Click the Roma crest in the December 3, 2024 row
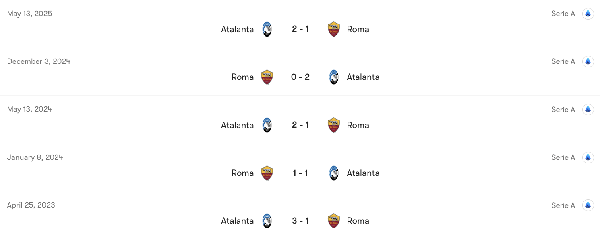Image resolution: width=600 pixels, height=236 pixels. [x=267, y=77]
